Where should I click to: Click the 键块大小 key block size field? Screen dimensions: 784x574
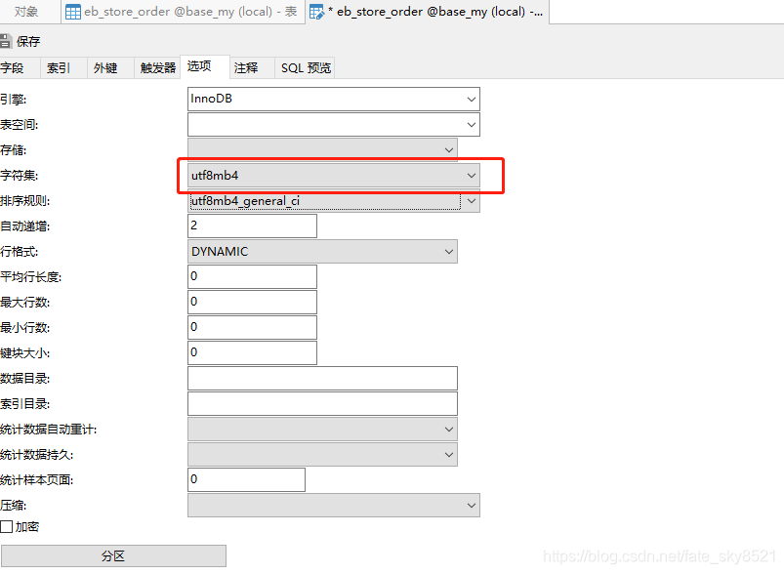[252, 353]
